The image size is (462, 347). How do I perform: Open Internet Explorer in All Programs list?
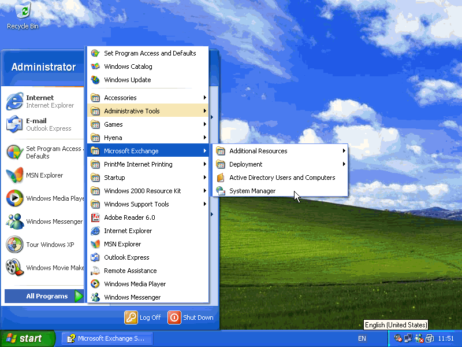click(x=148, y=231)
